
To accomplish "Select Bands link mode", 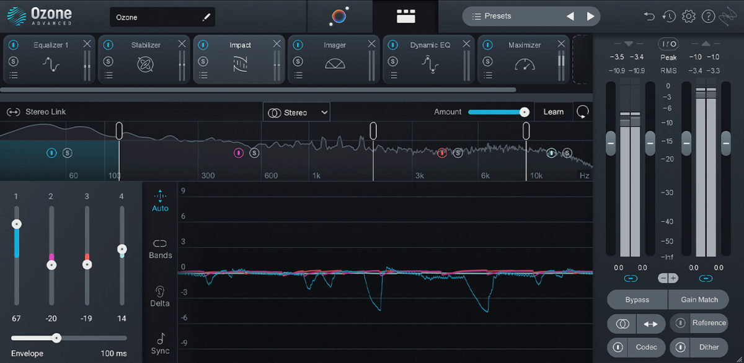I will (160, 249).
